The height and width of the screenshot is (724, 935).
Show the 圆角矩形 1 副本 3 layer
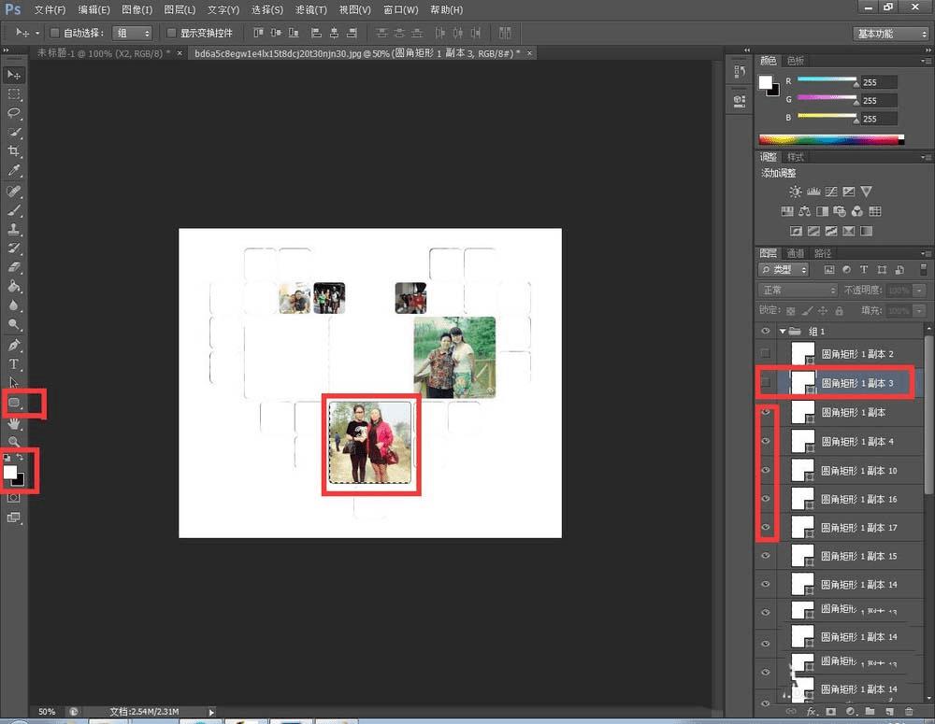click(766, 382)
